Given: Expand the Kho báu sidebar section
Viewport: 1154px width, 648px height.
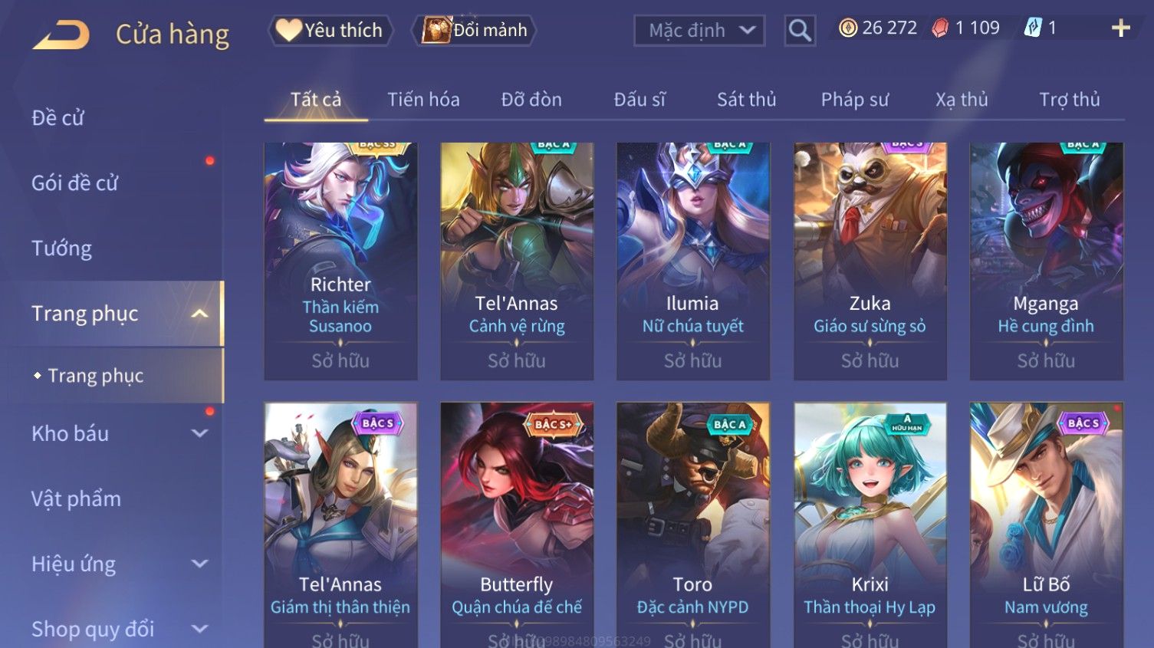Looking at the screenshot, I should point(199,433).
